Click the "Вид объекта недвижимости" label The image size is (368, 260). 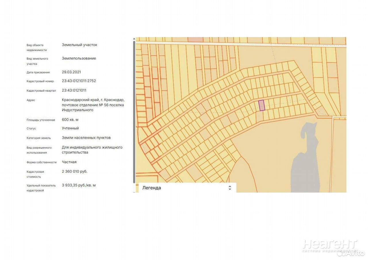(37, 48)
